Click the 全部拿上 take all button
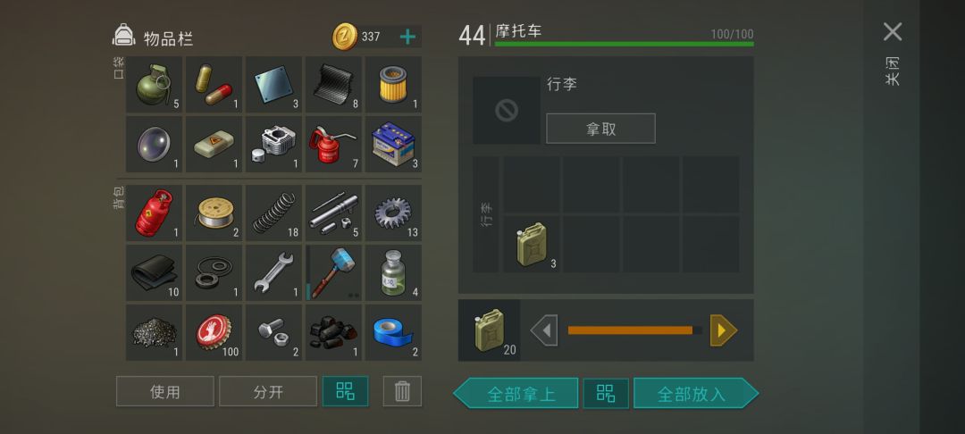Image resolution: width=965 pixels, height=434 pixels. pos(516,394)
